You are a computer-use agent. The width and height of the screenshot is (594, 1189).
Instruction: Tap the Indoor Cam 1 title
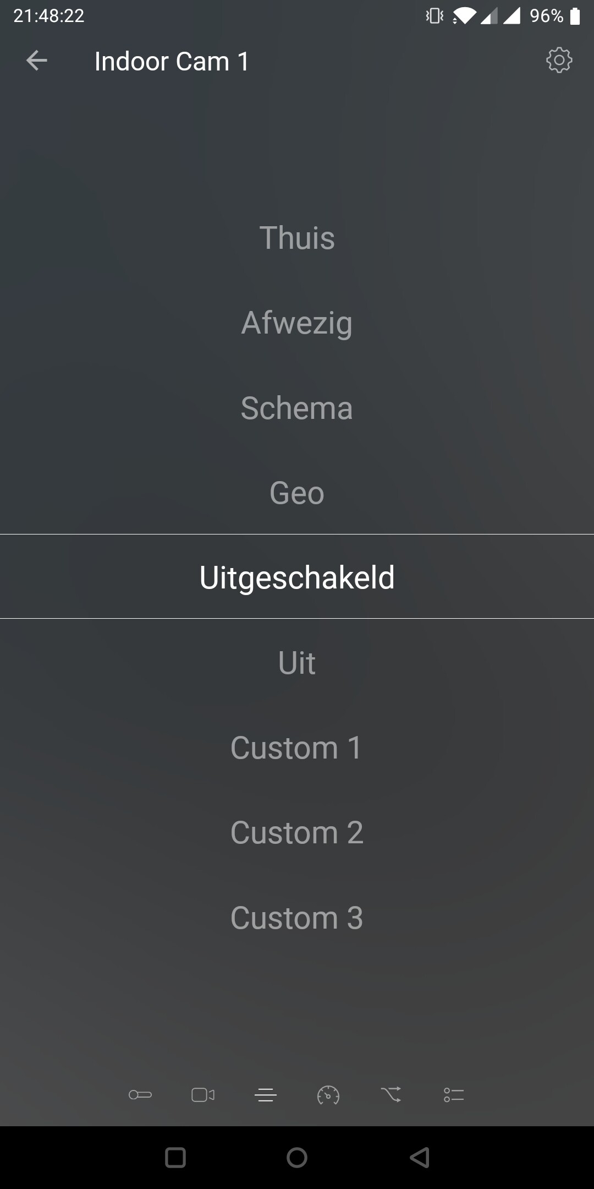coord(172,61)
